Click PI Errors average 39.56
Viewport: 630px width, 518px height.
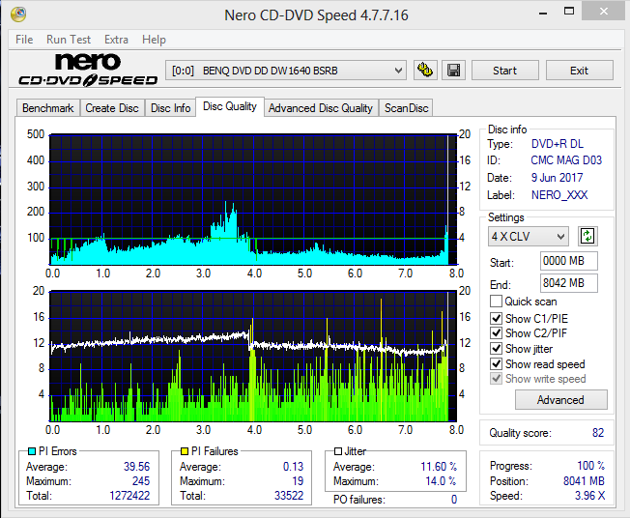click(x=136, y=466)
